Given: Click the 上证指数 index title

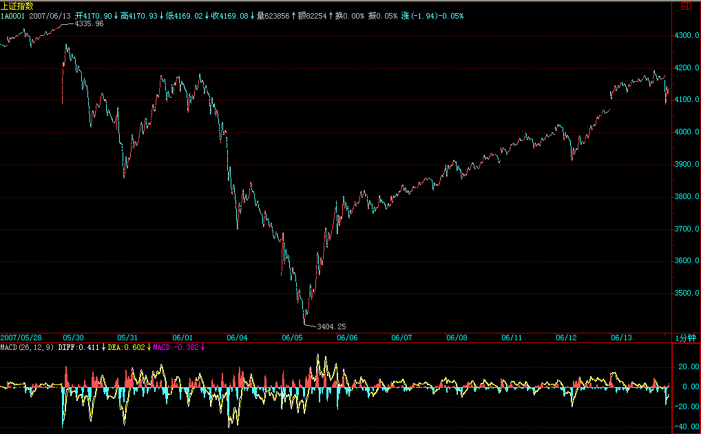Looking at the screenshot, I should pos(17,6).
